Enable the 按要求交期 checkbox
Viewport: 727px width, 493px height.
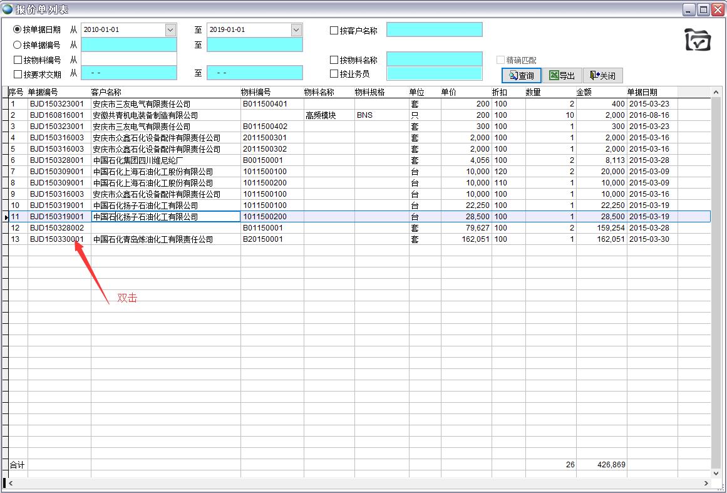point(18,74)
